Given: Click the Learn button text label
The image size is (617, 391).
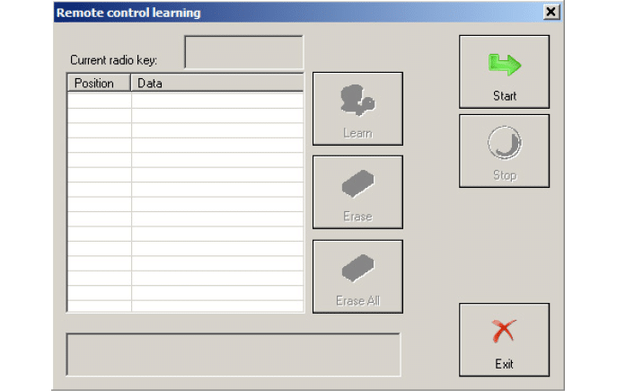Looking at the screenshot, I should [x=357, y=133].
